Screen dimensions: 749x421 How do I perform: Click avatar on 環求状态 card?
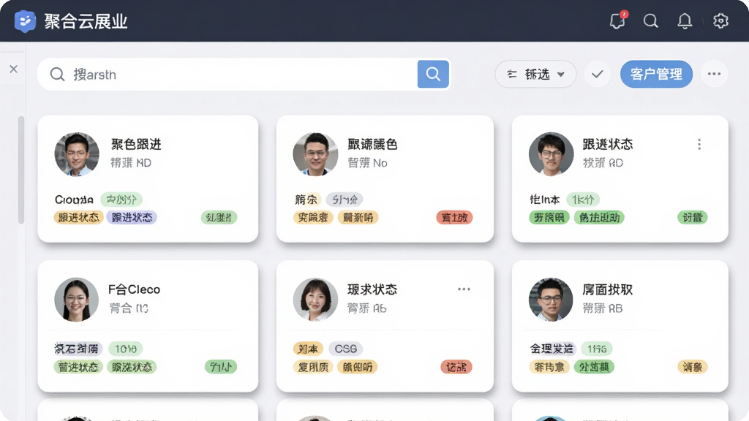pyautogui.click(x=315, y=300)
